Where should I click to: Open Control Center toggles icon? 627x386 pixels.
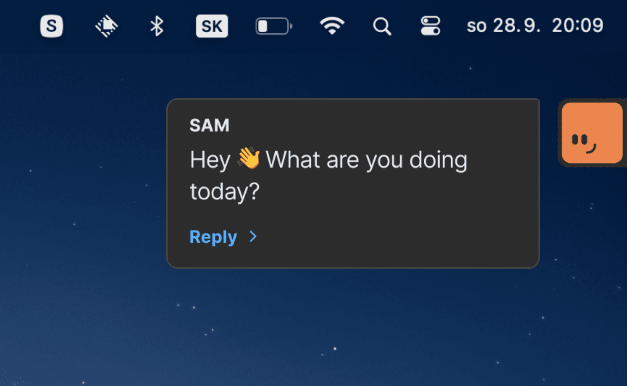[430, 26]
